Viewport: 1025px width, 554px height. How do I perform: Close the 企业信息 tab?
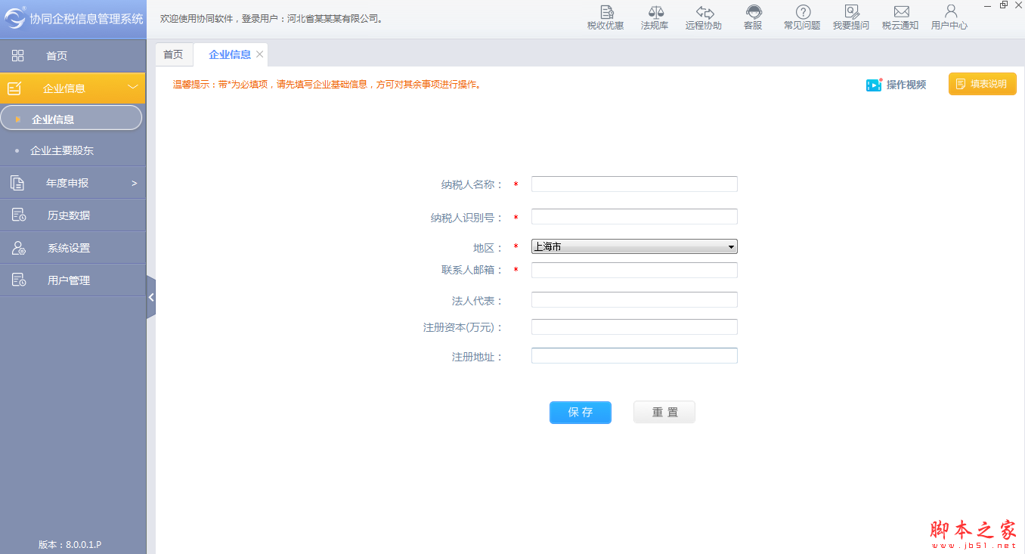click(x=259, y=54)
